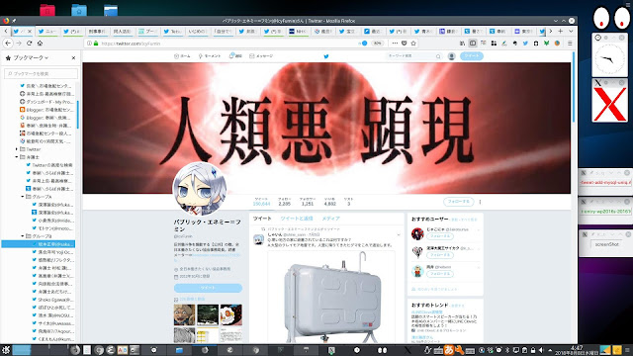Open a new tab with plus button
The width and height of the screenshot is (633, 356).
point(561,31)
